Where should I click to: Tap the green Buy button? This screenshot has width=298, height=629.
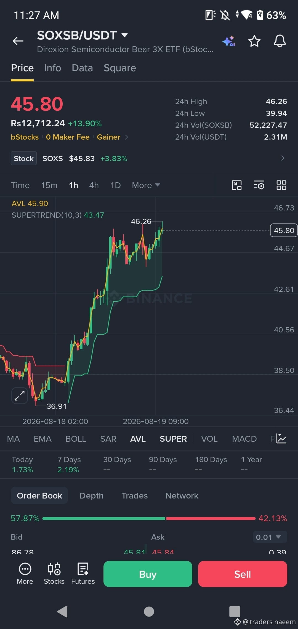[x=148, y=574]
